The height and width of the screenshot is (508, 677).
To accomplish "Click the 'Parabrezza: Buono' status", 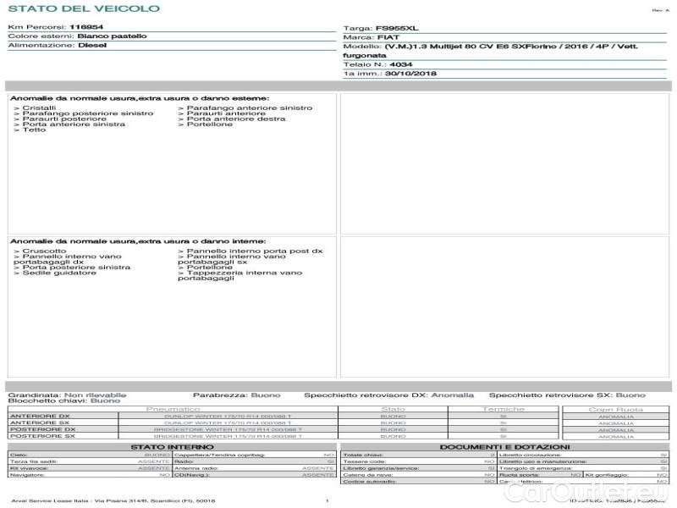I will (237, 395).
